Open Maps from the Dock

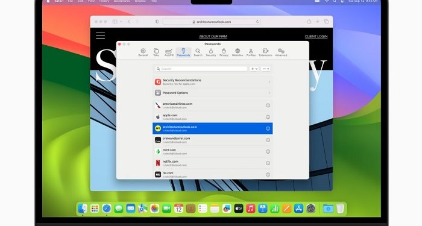[143, 209]
